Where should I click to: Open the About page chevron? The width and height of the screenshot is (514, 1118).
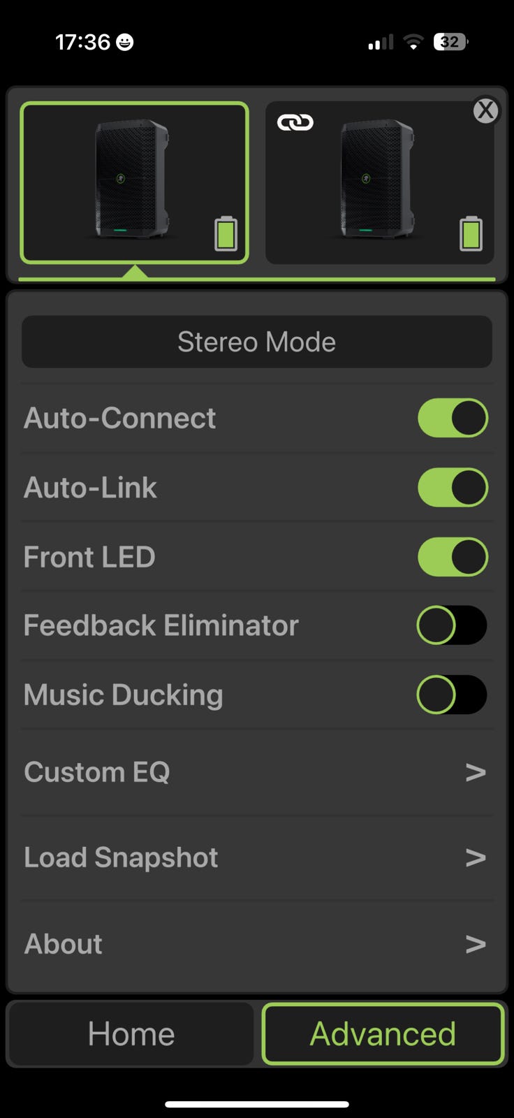point(476,944)
